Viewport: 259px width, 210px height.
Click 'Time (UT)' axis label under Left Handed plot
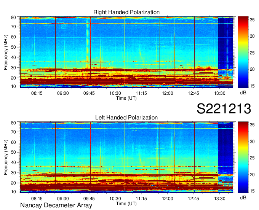[126, 204]
